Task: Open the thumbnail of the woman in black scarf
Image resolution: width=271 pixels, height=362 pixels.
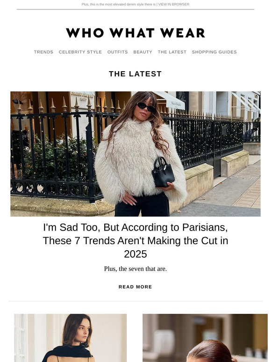Action: pos(71,338)
